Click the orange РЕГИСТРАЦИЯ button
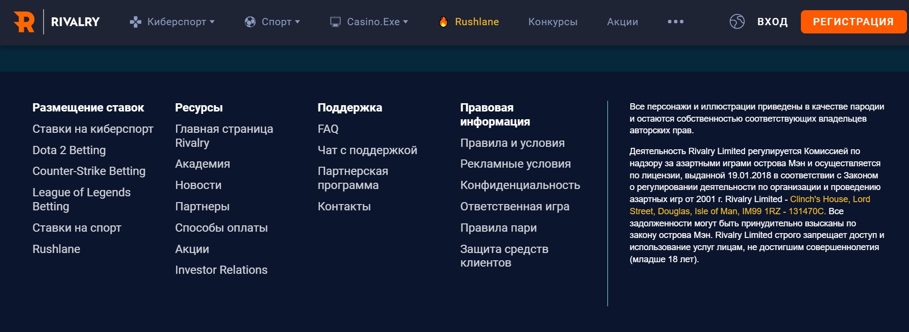Screen dimensions: 909x332 (x=853, y=22)
